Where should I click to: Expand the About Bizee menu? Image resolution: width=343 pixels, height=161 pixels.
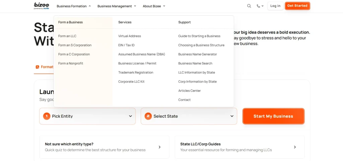point(154,6)
